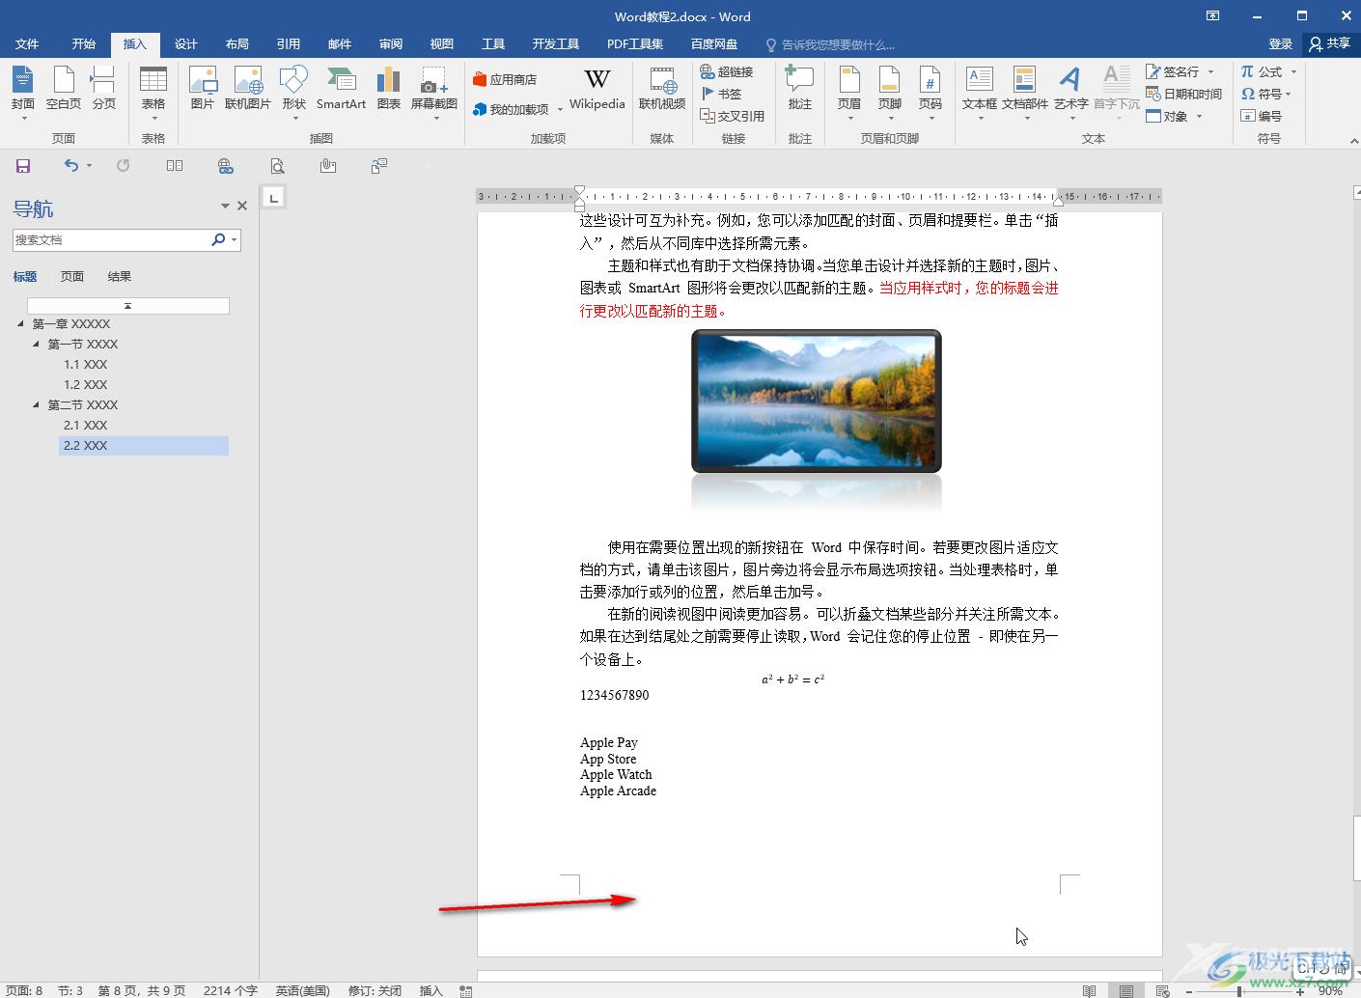The image size is (1361, 998).
Task: Open the 页码 page number menu
Action: coord(930,93)
